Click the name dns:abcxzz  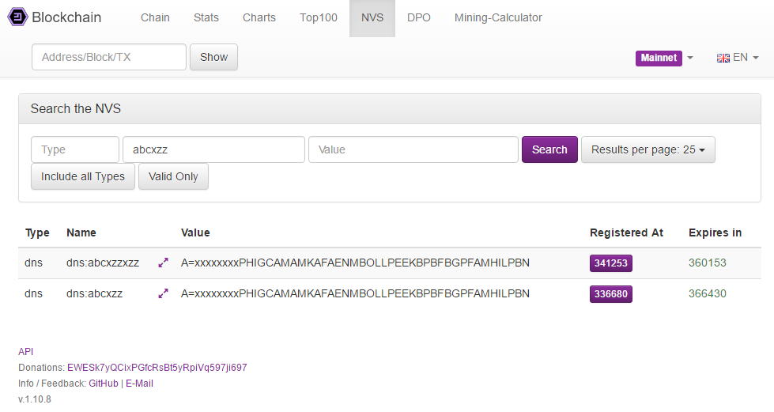click(94, 293)
